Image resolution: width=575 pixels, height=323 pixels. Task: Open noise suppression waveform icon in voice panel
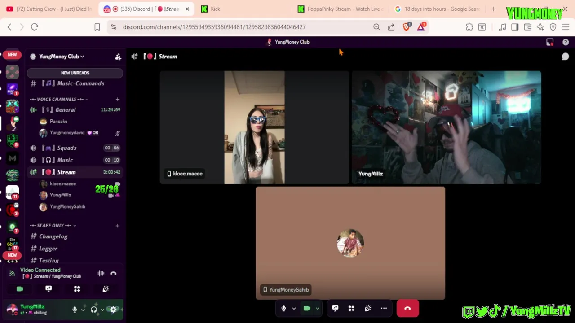coord(101,273)
